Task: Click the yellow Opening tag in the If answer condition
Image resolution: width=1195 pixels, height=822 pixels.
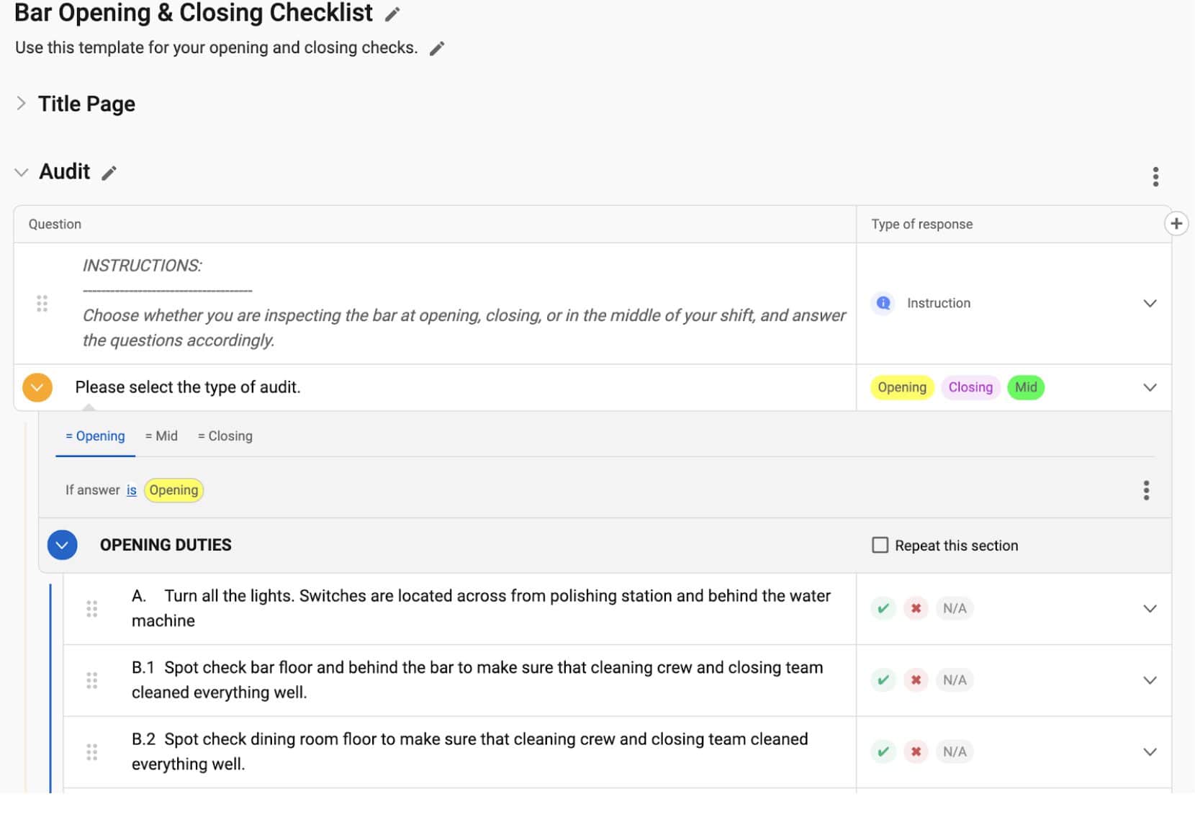Action: click(x=173, y=490)
